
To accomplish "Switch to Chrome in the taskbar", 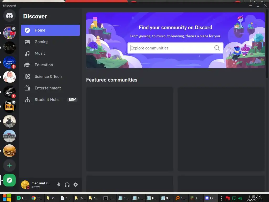I will 37,198.
